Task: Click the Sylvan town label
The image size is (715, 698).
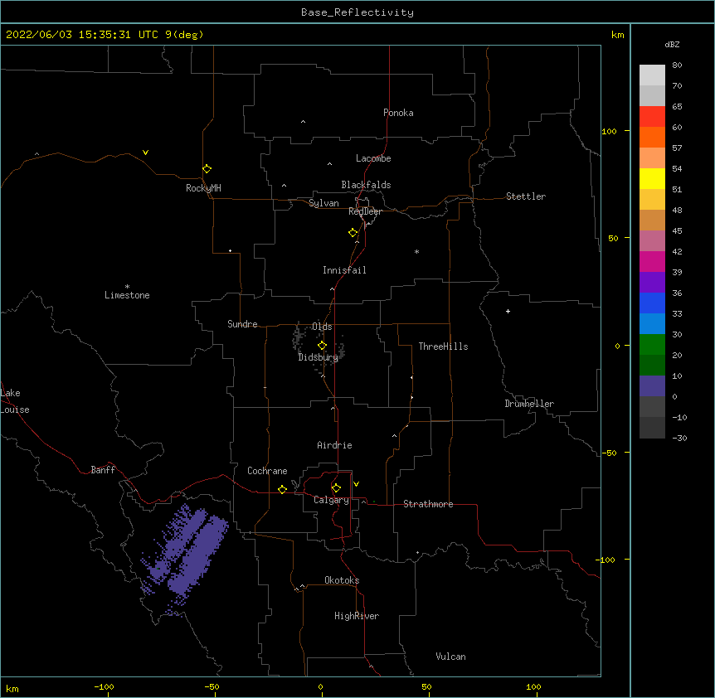Action: 323,203
